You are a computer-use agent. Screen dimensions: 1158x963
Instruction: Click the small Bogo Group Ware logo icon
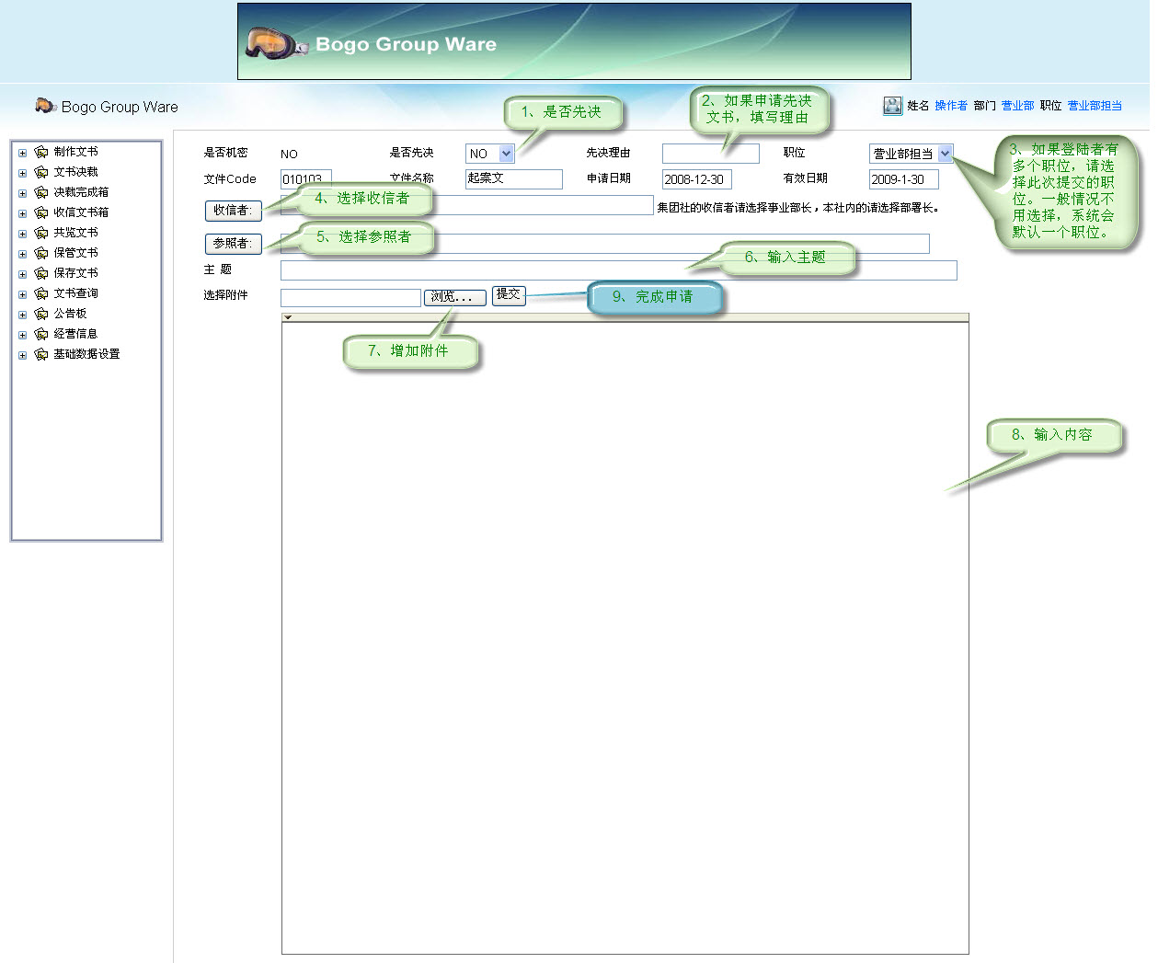coord(45,106)
